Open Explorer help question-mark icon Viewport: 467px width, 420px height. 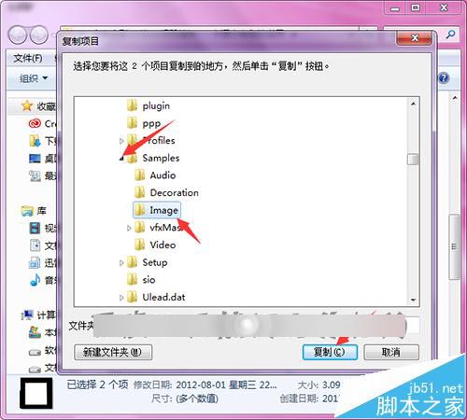(x=444, y=77)
